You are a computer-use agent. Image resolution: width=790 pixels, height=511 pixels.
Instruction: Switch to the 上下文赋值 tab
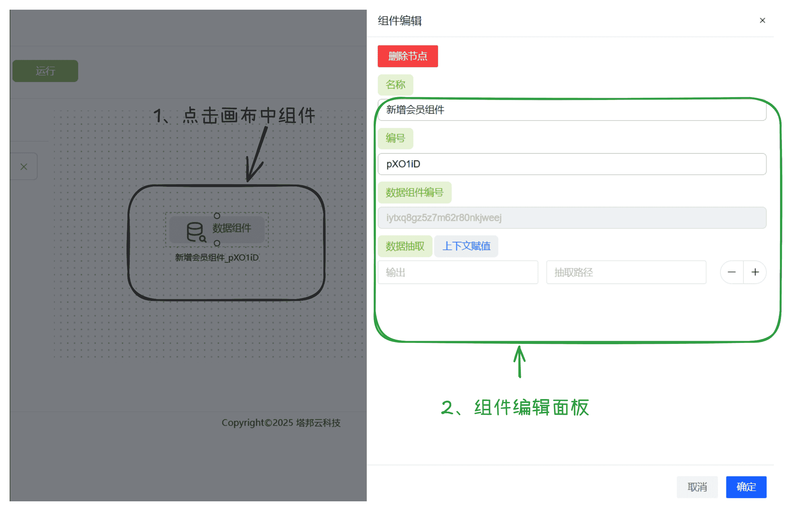pyautogui.click(x=466, y=246)
